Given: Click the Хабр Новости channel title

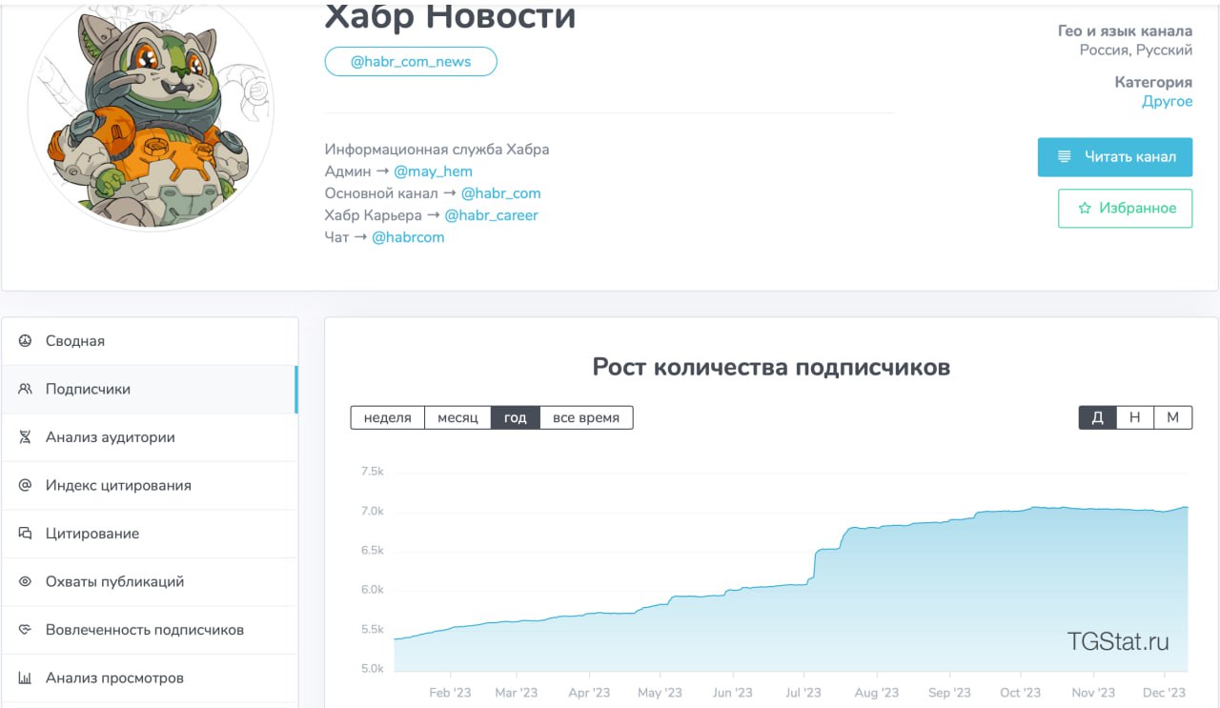Looking at the screenshot, I should click(x=450, y=15).
